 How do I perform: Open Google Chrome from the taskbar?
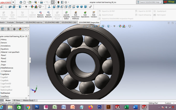pos(28,107)
